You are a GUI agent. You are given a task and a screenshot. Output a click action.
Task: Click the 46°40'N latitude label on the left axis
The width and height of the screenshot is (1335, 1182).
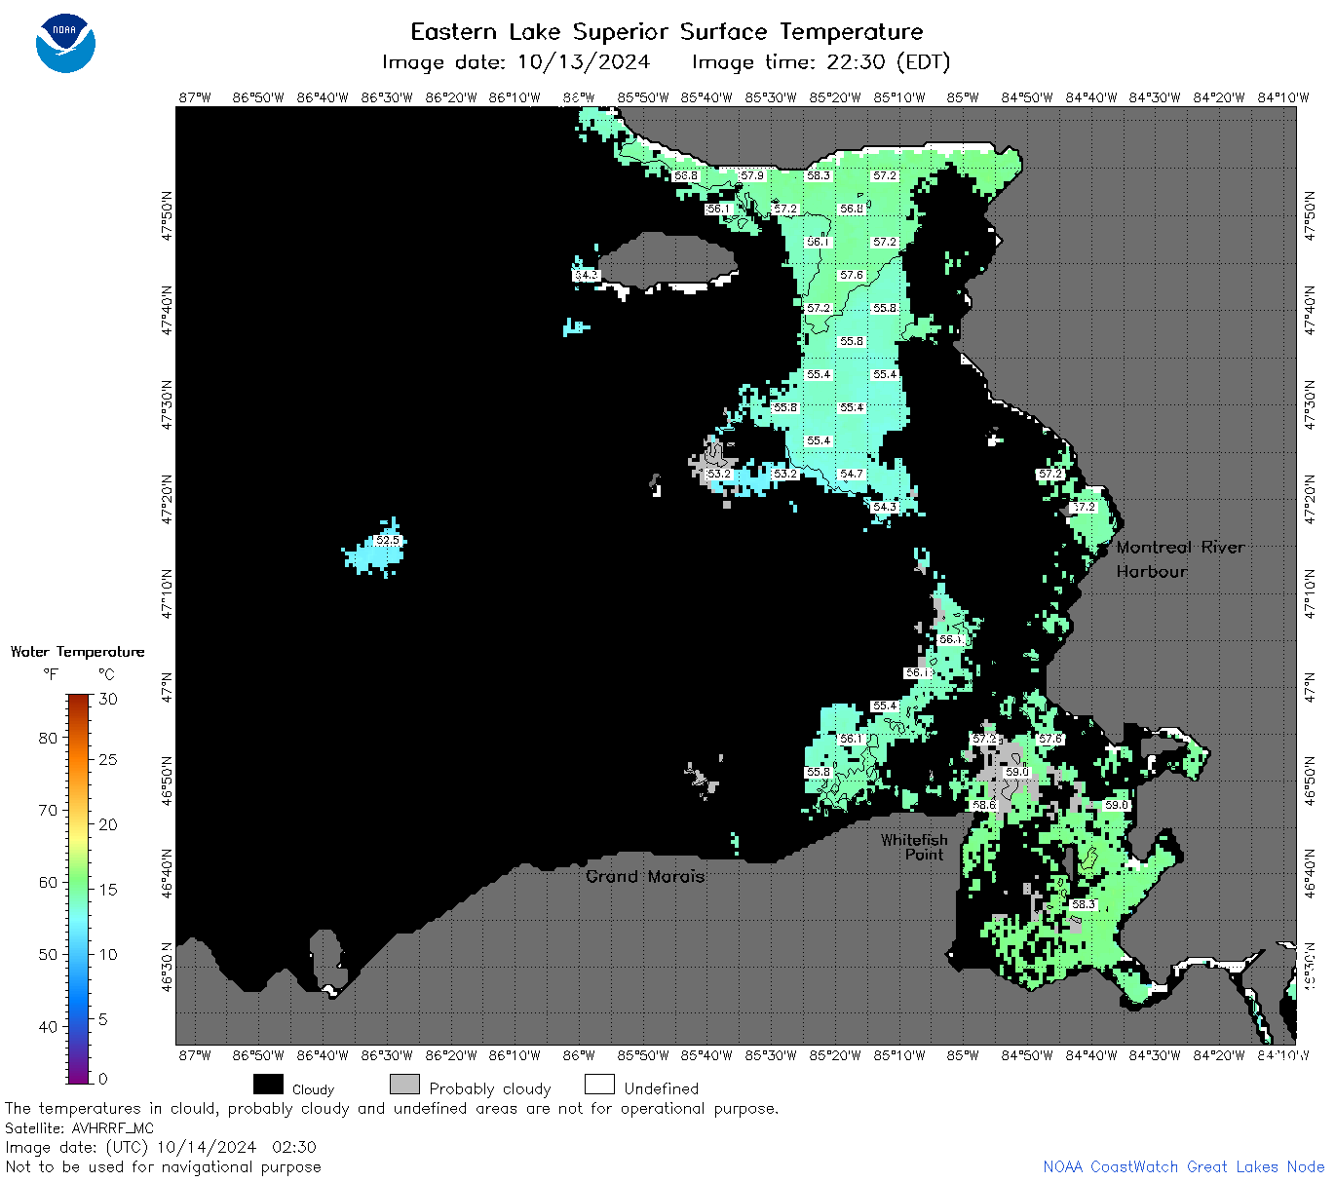167,873
